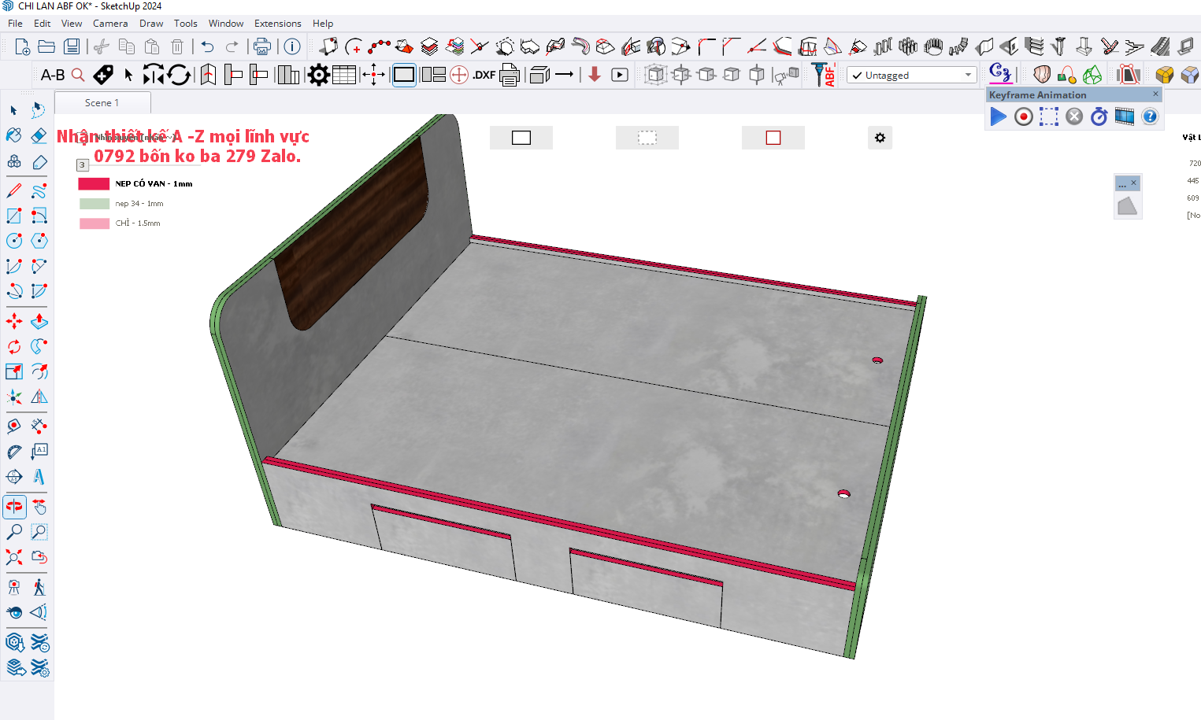Close the Keyframe Animation panel
This screenshot has height=720, width=1201.
1155,94
